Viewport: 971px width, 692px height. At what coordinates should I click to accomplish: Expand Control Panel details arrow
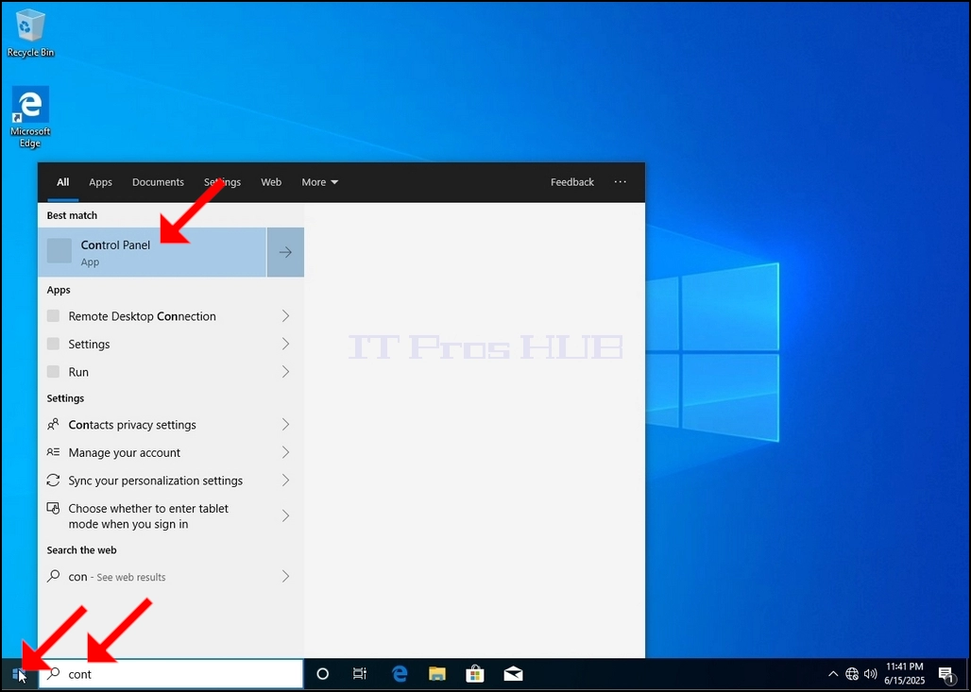[285, 252]
